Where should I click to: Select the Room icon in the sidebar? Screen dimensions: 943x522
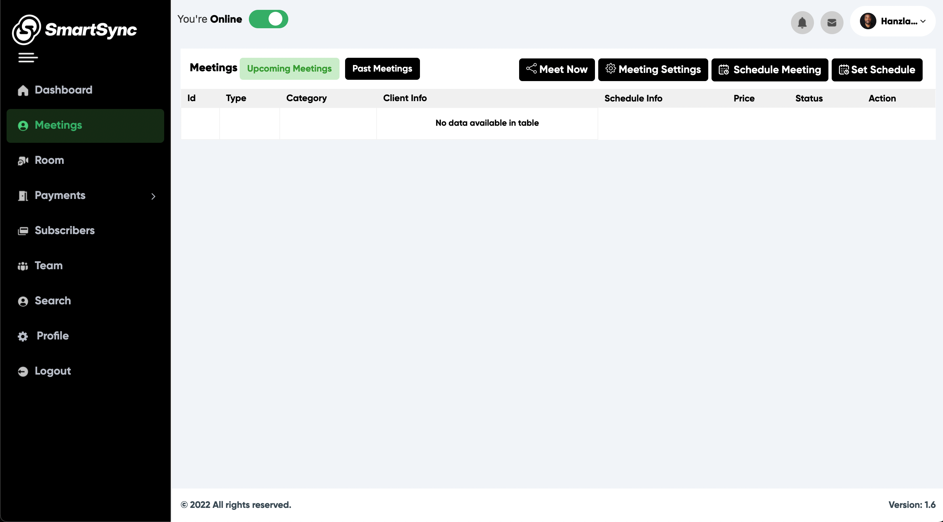point(23,160)
